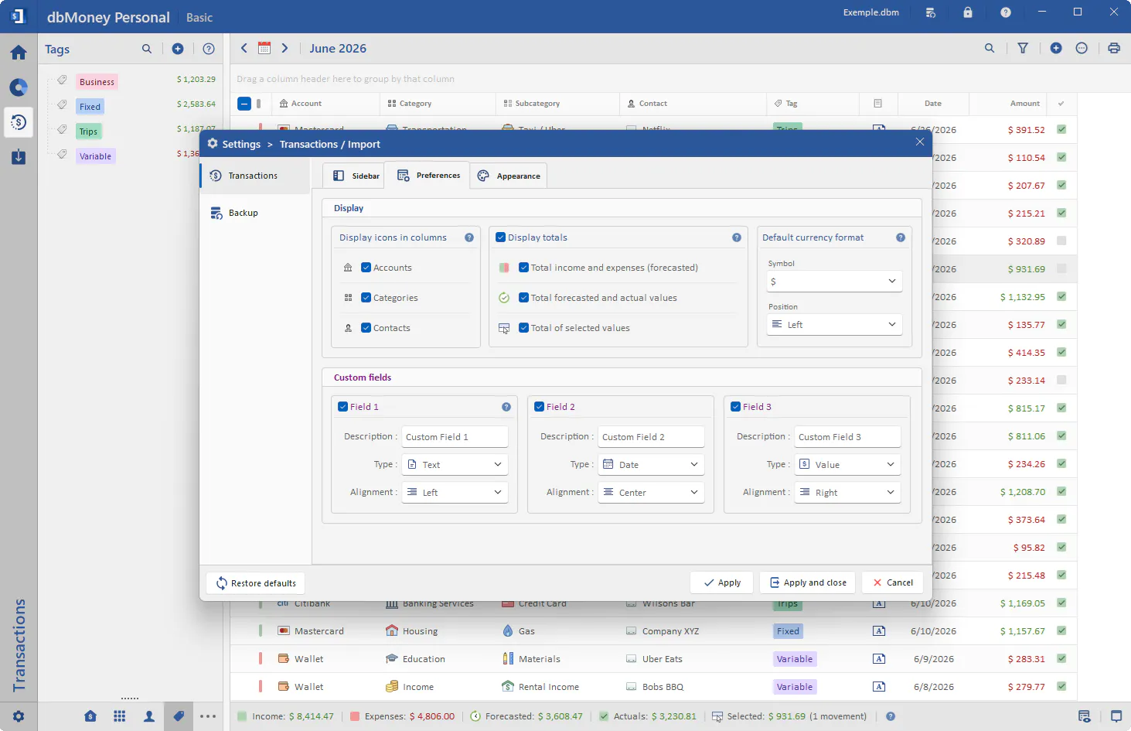The height and width of the screenshot is (731, 1131).
Task: Click the add tag plus icon
Action: [178, 49]
